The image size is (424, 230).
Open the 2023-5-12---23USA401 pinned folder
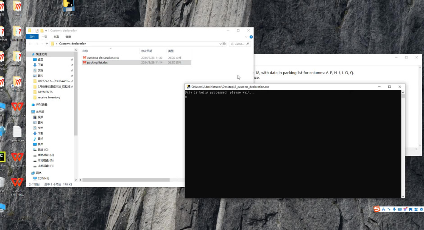tap(53, 81)
